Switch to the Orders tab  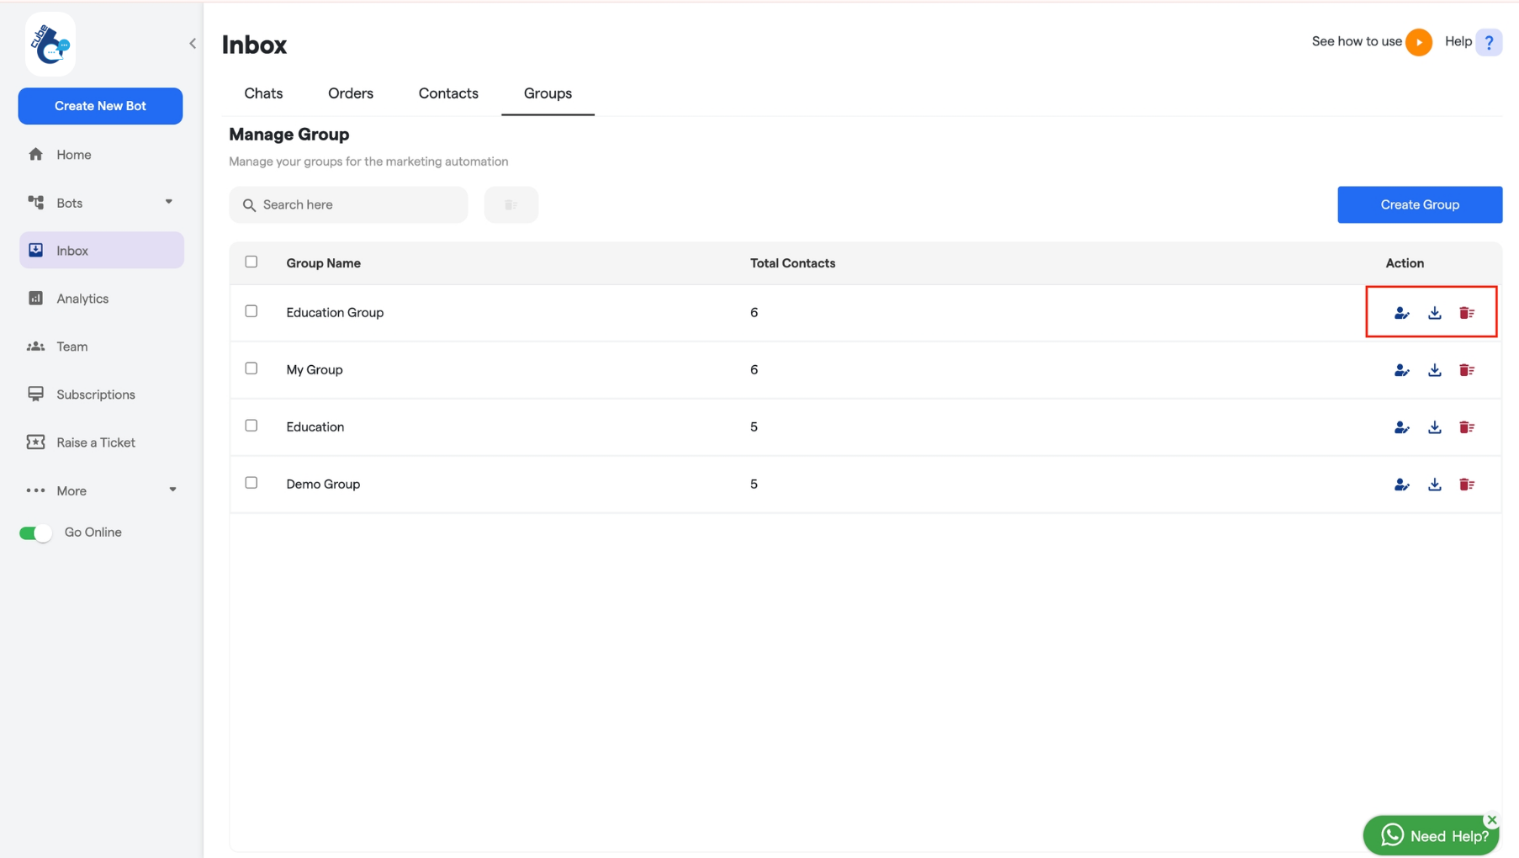[x=351, y=93]
